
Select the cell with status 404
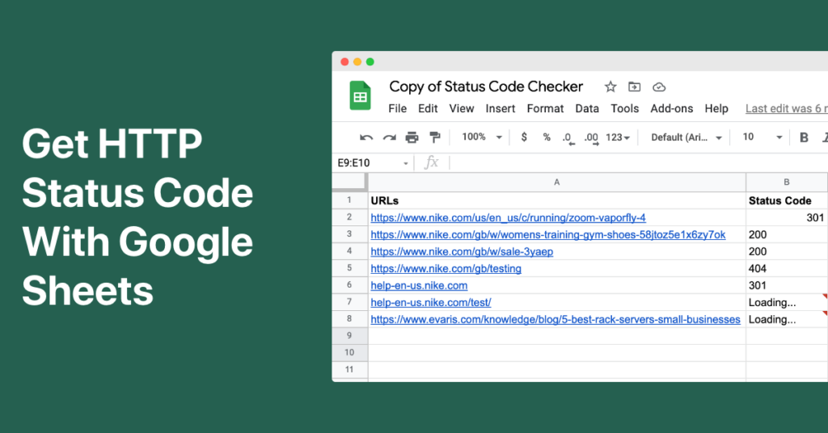[x=787, y=268]
